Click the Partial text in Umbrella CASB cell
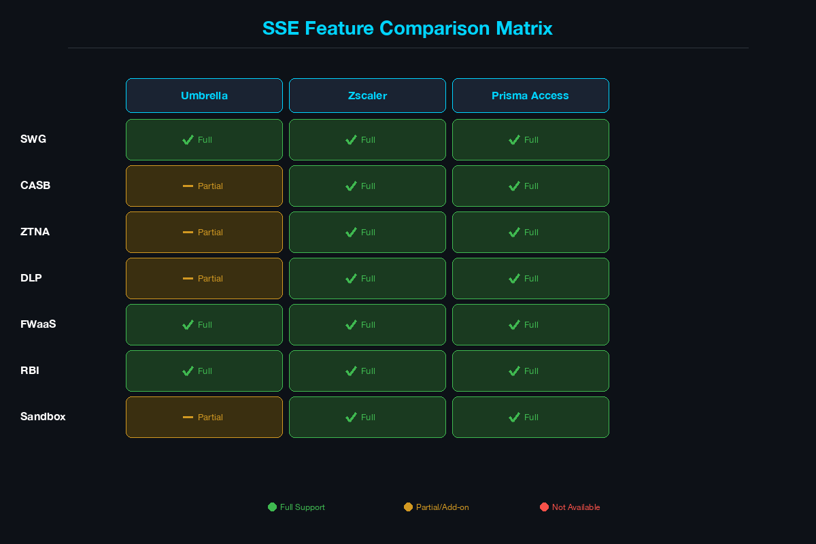Image resolution: width=816 pixels, height=544 pixels. click(x=210, y=186)
